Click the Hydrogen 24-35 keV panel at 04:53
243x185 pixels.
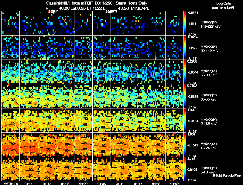click(156, 120)
